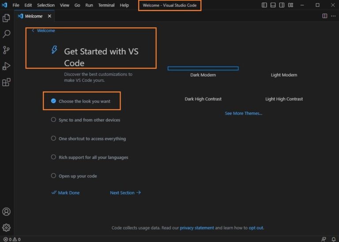
Task: Click the opt out link
Action: click(256, 228)
